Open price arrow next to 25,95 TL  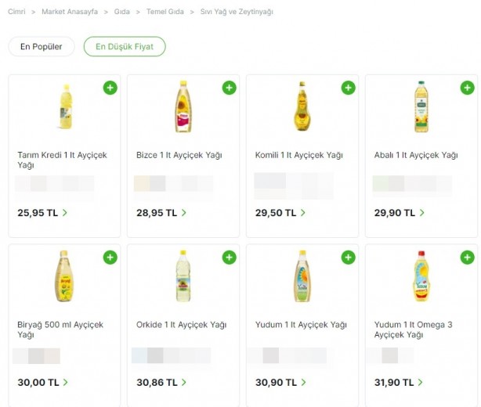point(65,213)
